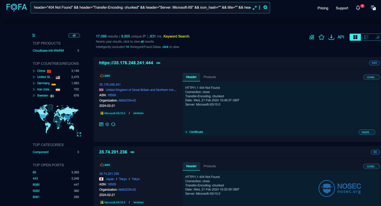Open Products tab of first result
Screen dimensions: 381x206
pos(210,77)
